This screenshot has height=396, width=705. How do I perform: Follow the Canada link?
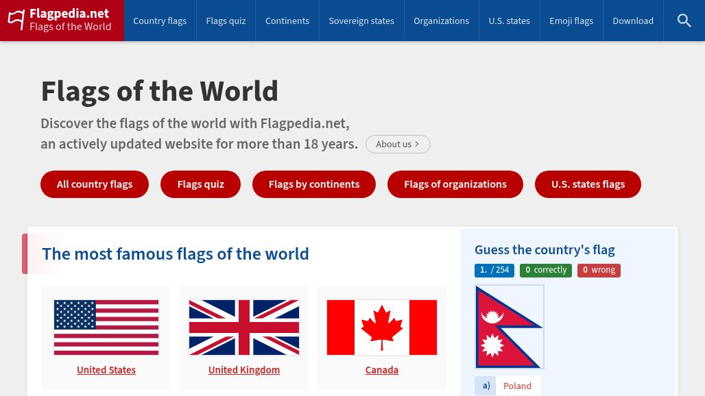[382, 370]
